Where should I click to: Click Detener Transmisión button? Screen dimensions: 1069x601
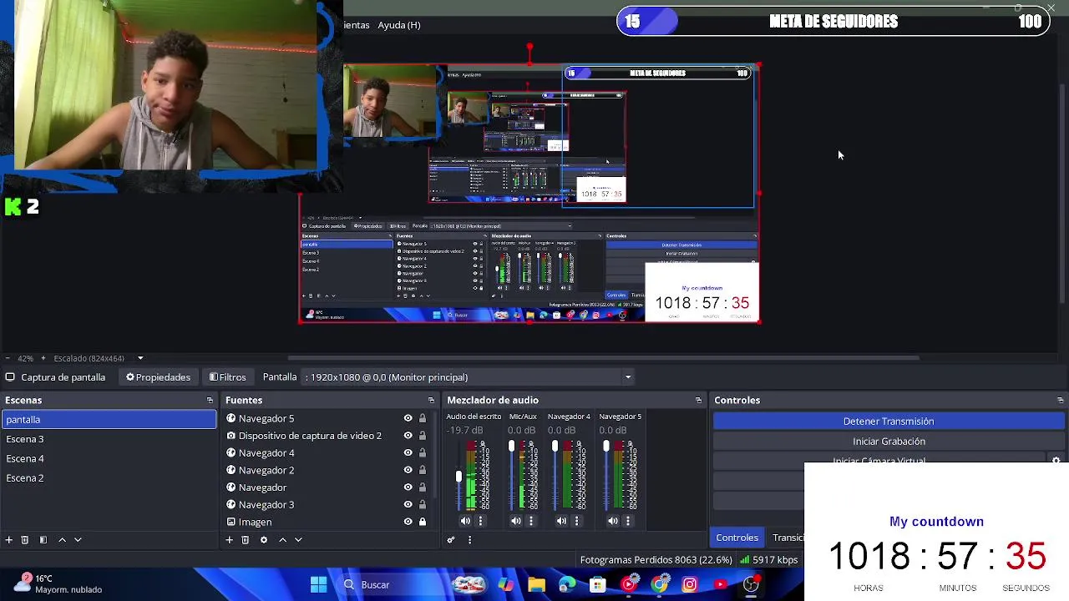pos(889,422)
